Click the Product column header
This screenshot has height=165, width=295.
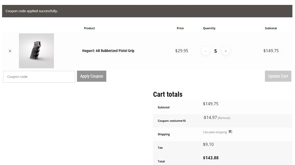(89, 28)
